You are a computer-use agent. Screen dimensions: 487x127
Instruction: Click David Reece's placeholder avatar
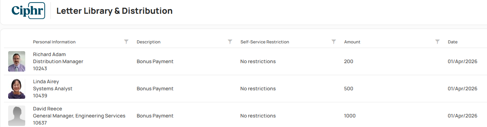tap(17, 116)
